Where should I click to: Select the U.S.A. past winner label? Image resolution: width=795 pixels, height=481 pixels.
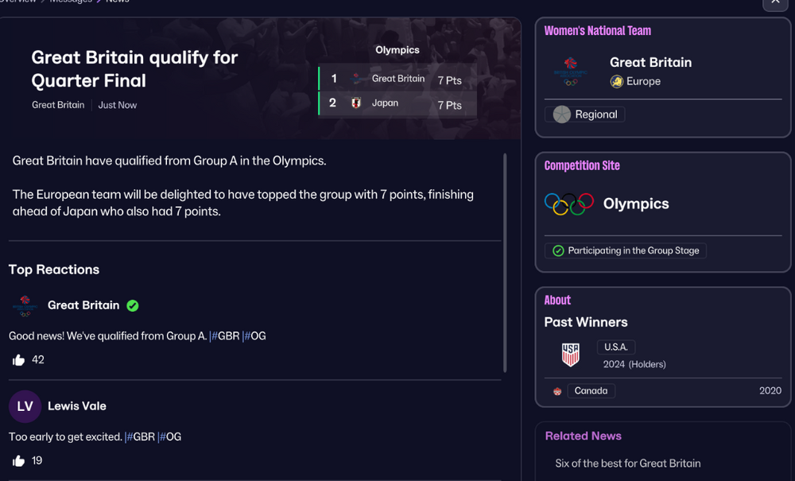[616, 347]
